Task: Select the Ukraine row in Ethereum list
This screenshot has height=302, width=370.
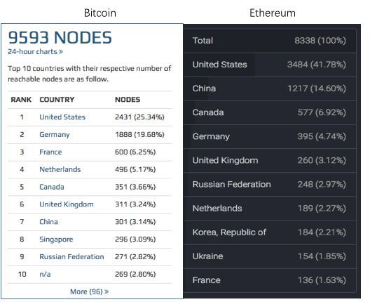Action: [x=269, y=256]
